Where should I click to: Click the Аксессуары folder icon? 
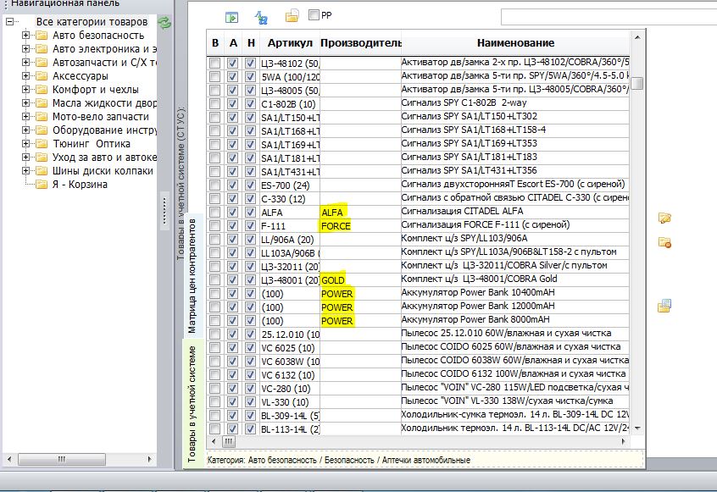tap(42, 76)
